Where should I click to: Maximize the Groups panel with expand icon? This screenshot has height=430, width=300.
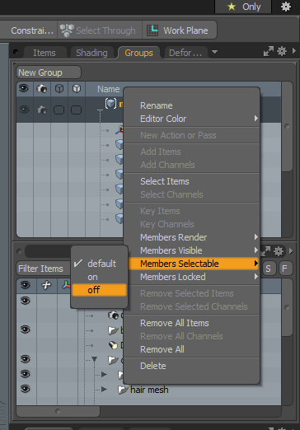269,51
